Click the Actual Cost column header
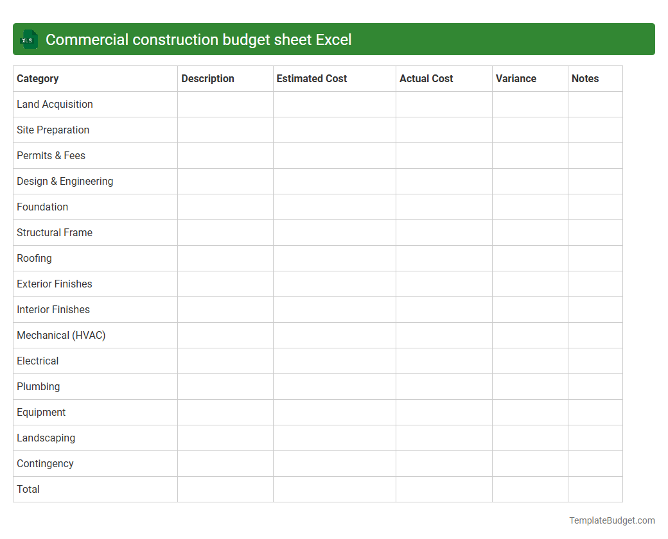Screen dimensions: 668x539 (426, 78)
